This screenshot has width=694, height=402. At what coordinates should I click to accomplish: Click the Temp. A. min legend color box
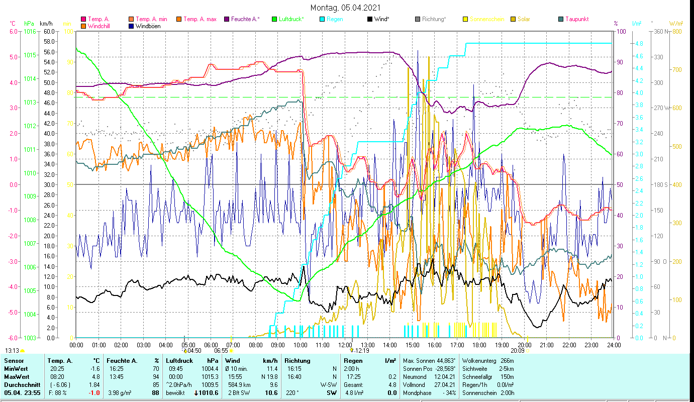132,20
